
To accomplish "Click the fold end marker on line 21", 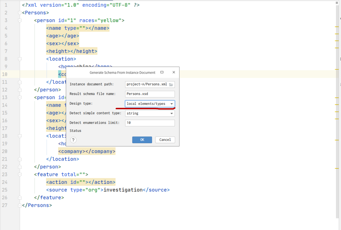I will point(20,159).
